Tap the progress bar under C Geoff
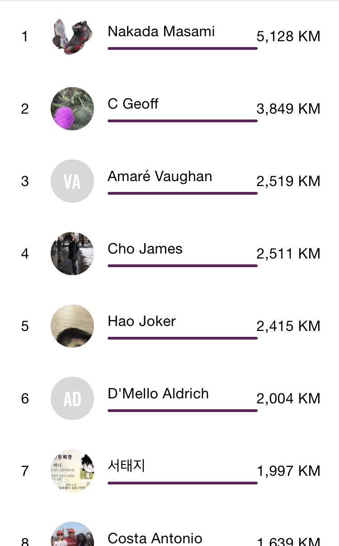This screenshot has height=546, width=339. pyautogui.click(x=183, y=121)
